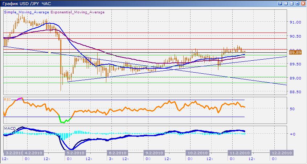
Task: Click the current price tag 89.89
Action: tap(295, 52)
